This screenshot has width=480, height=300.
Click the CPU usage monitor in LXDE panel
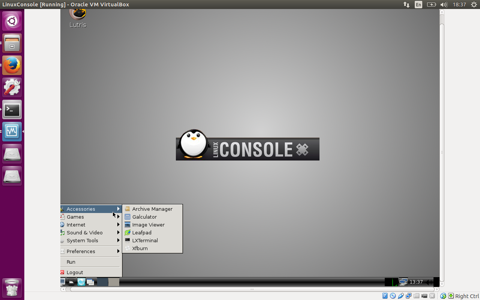(391, 282)
